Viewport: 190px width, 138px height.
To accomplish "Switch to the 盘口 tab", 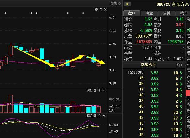I will point(132,13).
